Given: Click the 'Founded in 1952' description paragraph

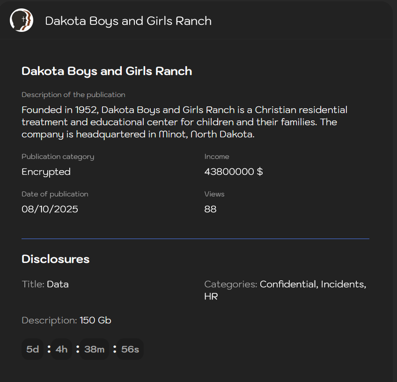Looking at the screenshot, I should pos(184,122).
